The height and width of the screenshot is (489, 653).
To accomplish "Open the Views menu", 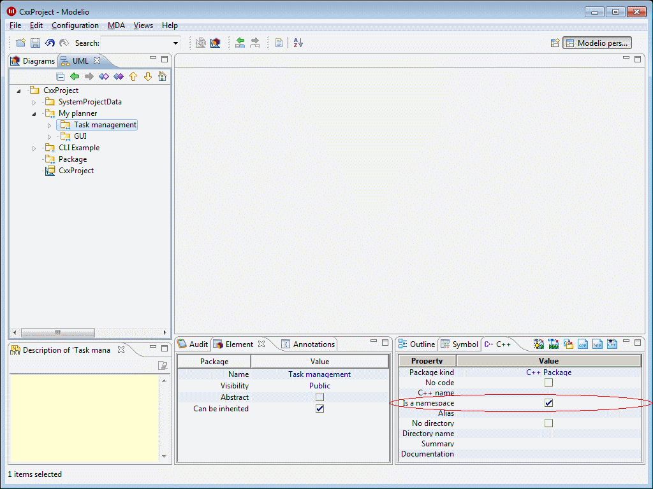I will (143, 25).
